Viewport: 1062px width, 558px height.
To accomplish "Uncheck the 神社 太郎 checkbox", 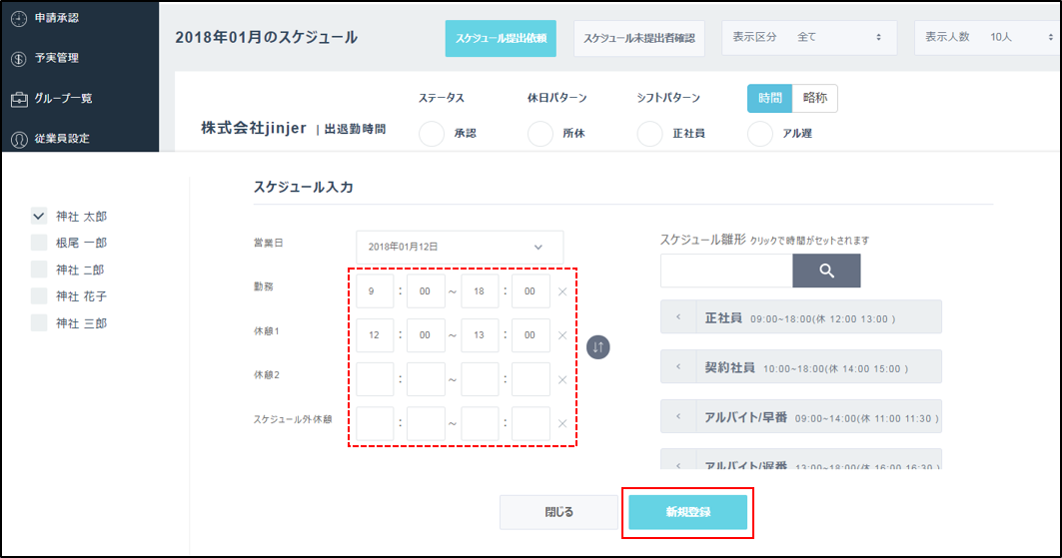I will [x=39, y=215].
